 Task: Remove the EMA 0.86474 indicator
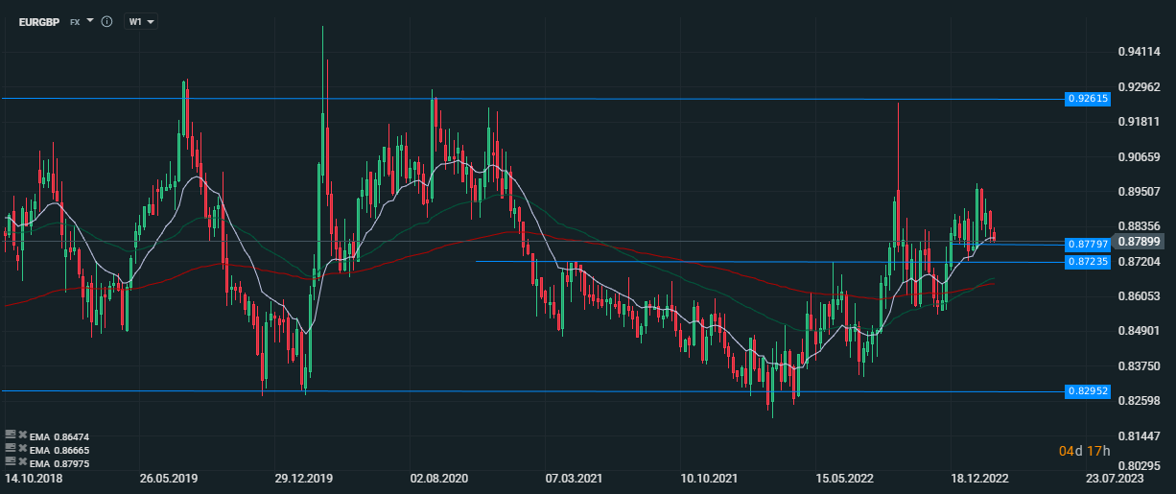pos(22,435)
